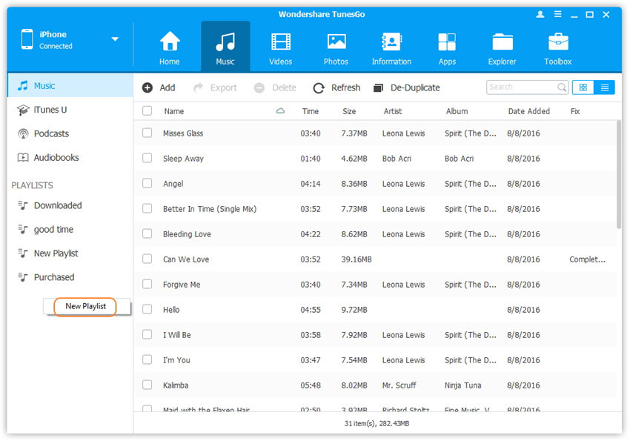Screen dimensions: 630x441
Task: Switch to grid view
Action: click(583, 87)
